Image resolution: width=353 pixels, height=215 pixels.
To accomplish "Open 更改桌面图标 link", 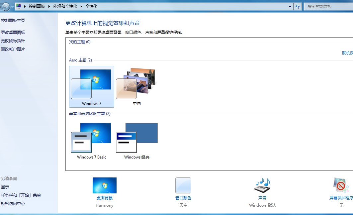I will [13, 33].
